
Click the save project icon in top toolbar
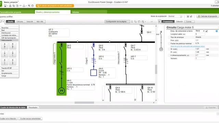click(5, 6)
